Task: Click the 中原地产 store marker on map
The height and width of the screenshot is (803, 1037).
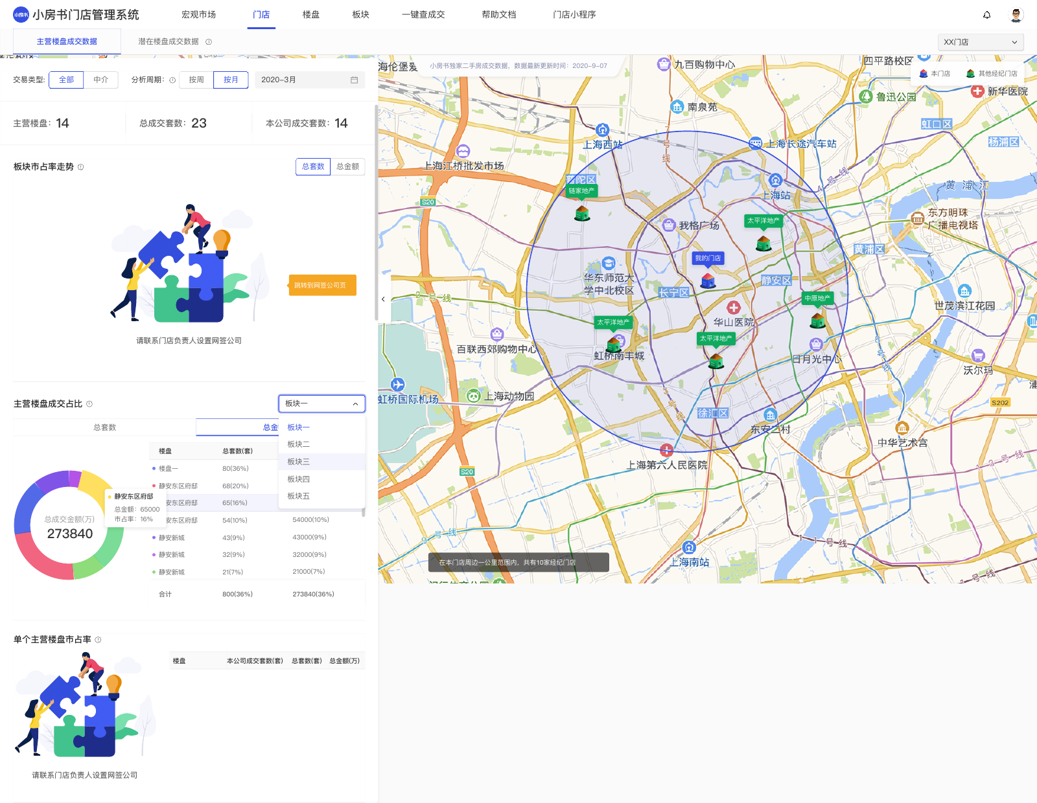Action: coord(818,320)
